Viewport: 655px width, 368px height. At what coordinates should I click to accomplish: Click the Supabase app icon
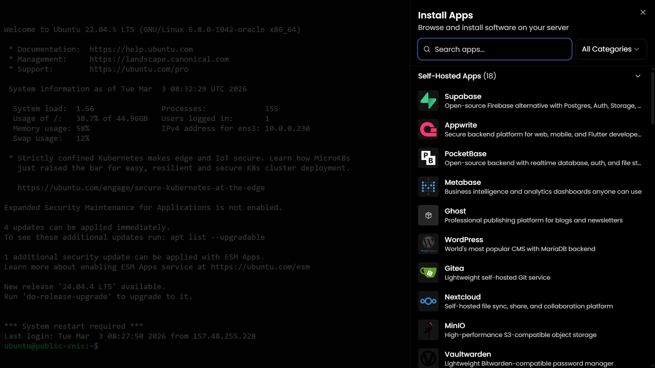[428, 101]
